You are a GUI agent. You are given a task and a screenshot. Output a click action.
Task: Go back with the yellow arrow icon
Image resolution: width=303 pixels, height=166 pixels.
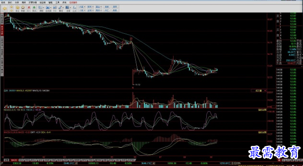click(5, 8)
